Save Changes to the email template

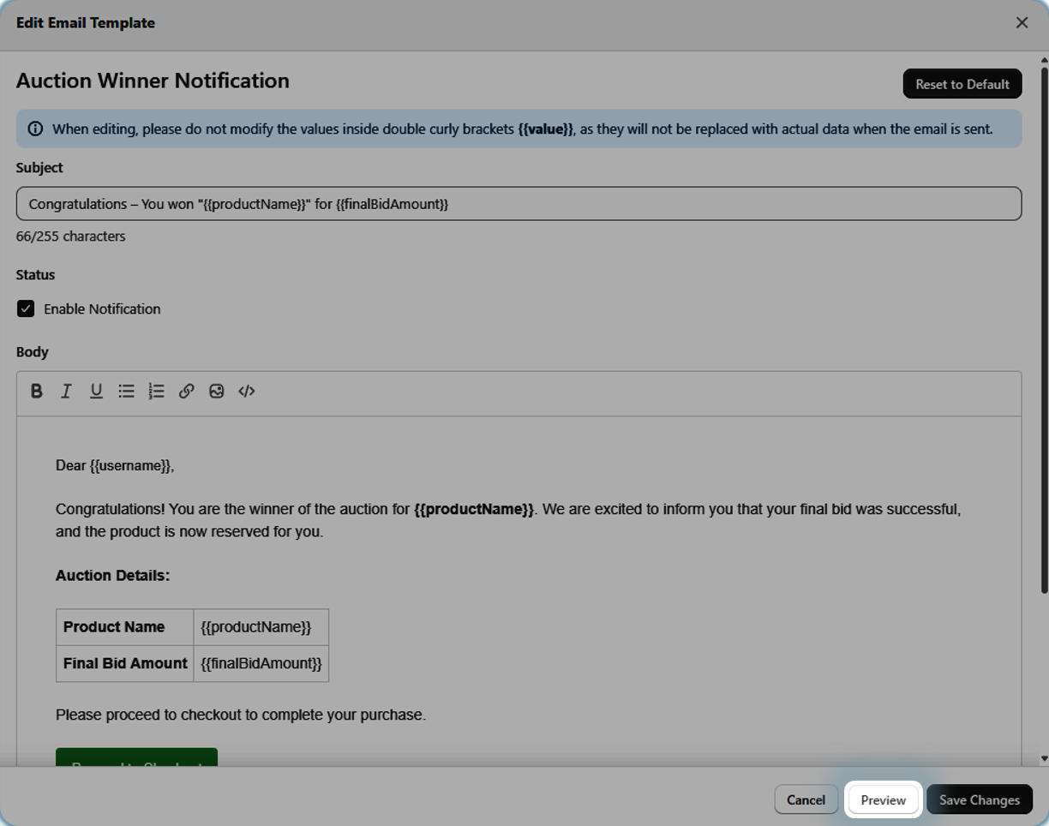[979, 799]
